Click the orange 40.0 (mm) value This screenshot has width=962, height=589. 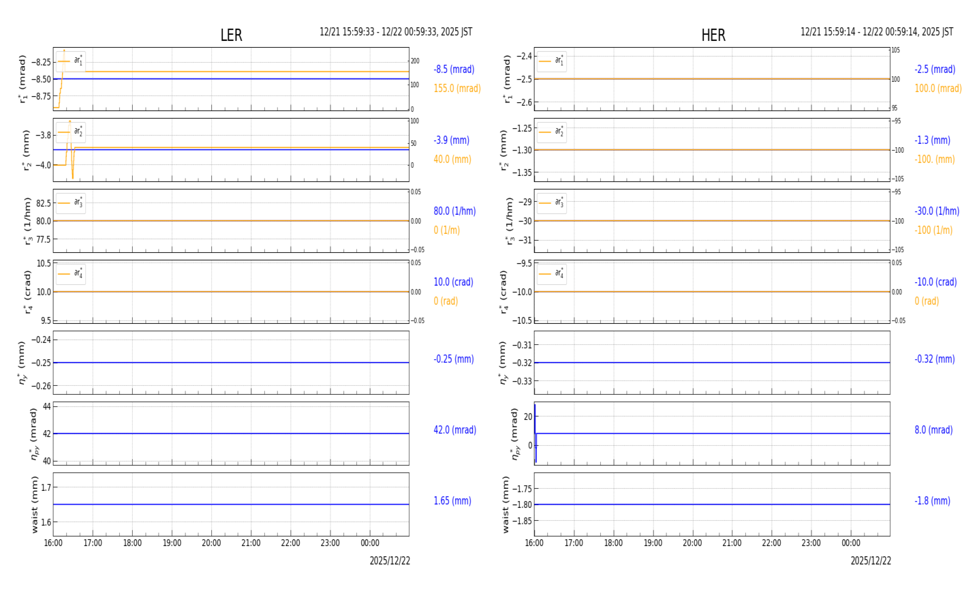452,160
